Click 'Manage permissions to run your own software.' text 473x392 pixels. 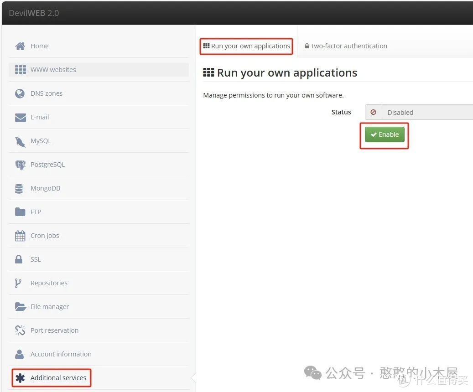273,95
